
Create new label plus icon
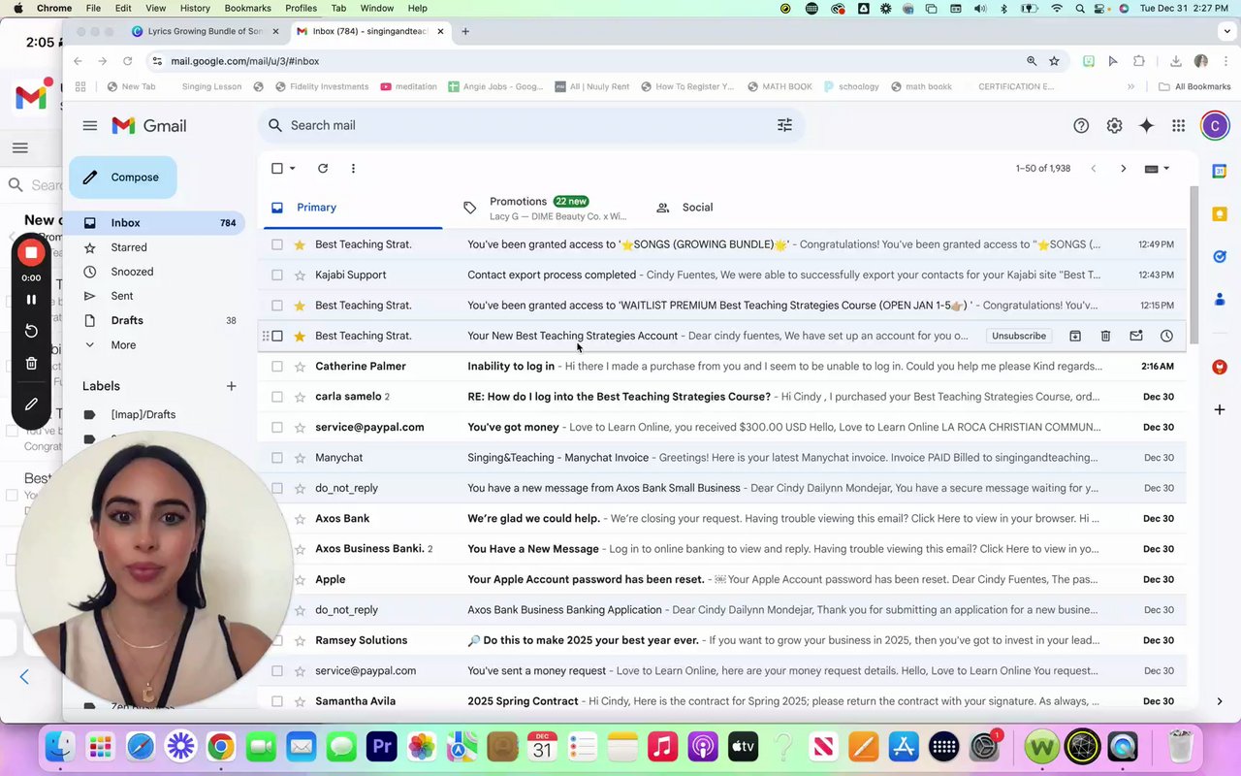(231, 386)
